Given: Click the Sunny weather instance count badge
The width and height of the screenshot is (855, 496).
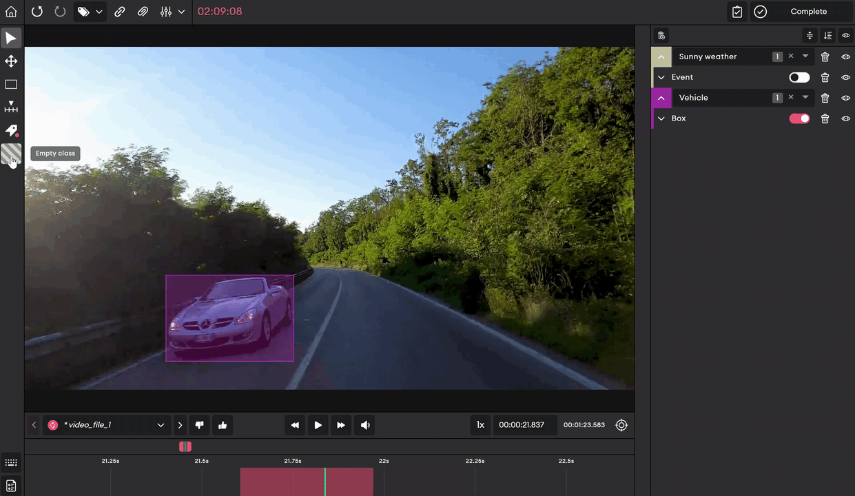Looking at the screenshot, I should click(777, 56).
